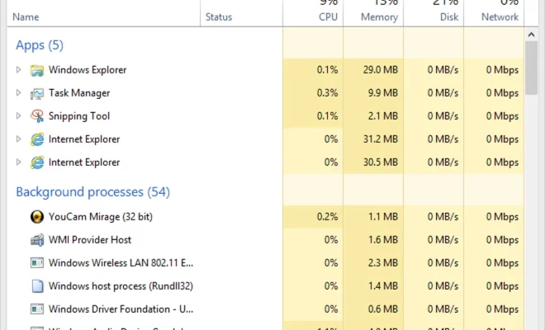Sort by the Memory column header
Image resolution: width=545 pixels, height=330 pixels.
click(x=379, y=17)
